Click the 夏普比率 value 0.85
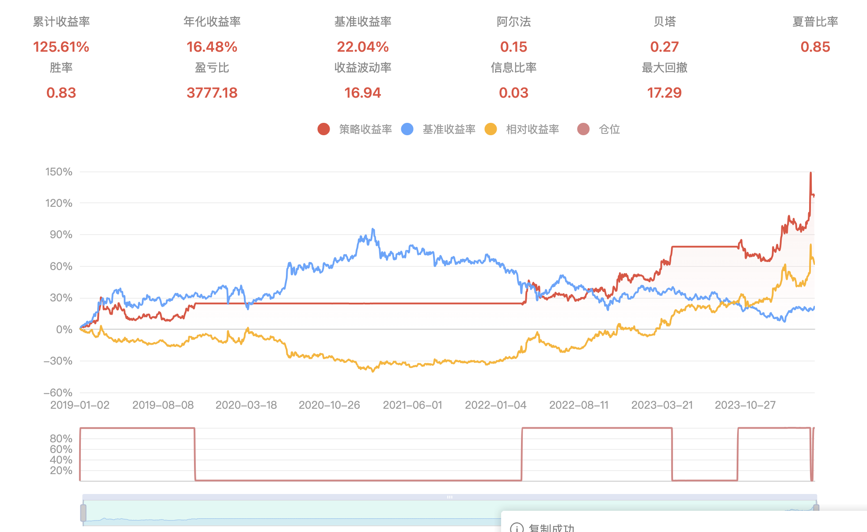Screen dimensions: 867x532 pos(815,47)
